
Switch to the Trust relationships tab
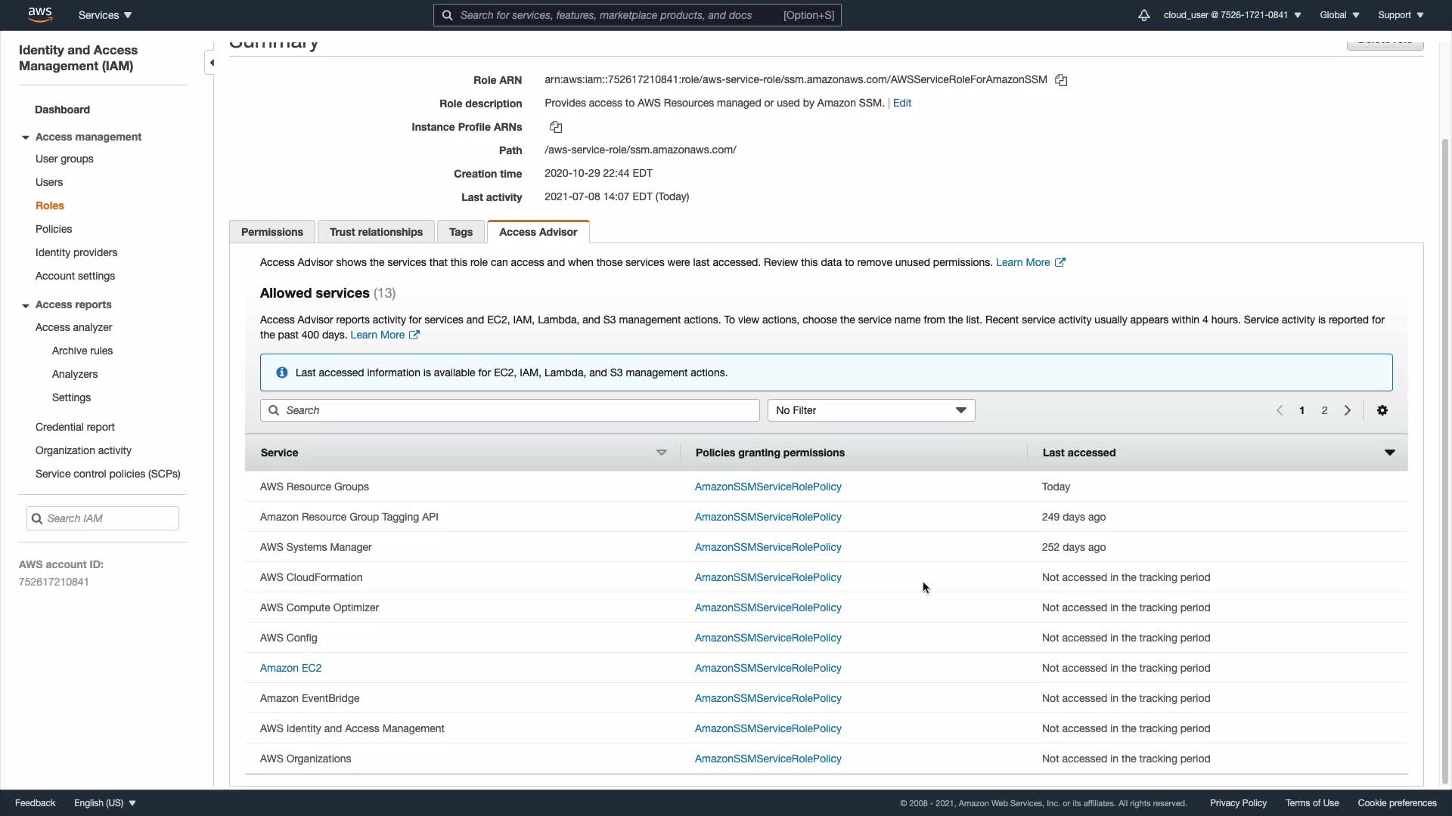(x=376, y=232)
